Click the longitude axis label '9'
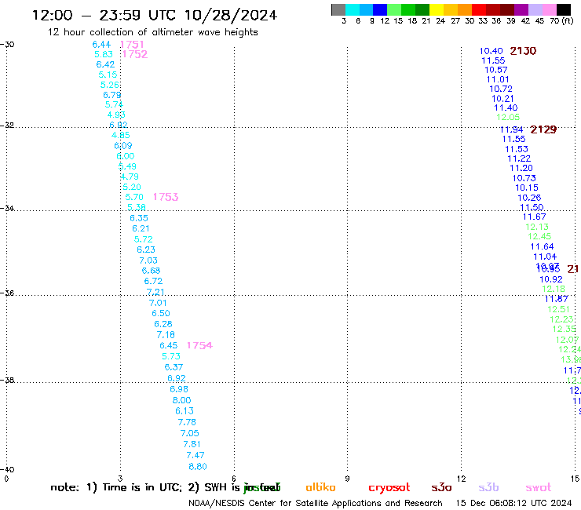581x510 pixels. coord(347,479)
